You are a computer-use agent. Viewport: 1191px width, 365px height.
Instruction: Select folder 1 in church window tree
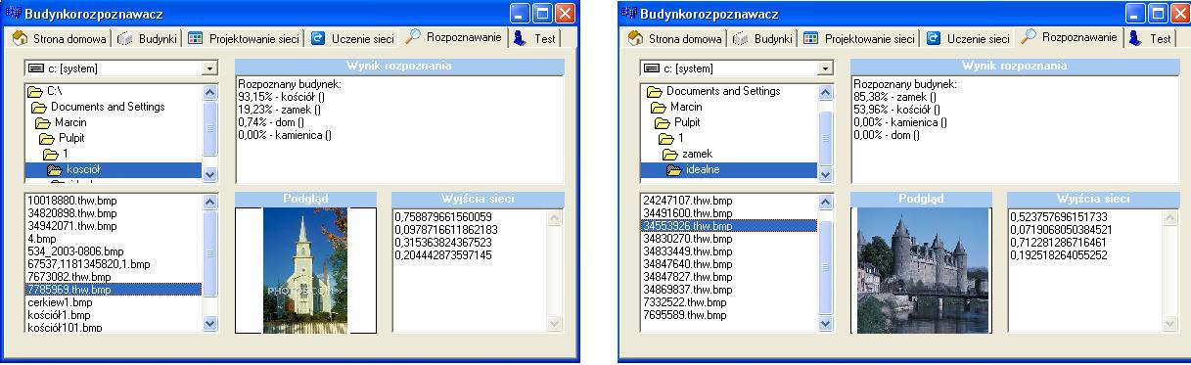pyautogui.click(x=66, y=154)
